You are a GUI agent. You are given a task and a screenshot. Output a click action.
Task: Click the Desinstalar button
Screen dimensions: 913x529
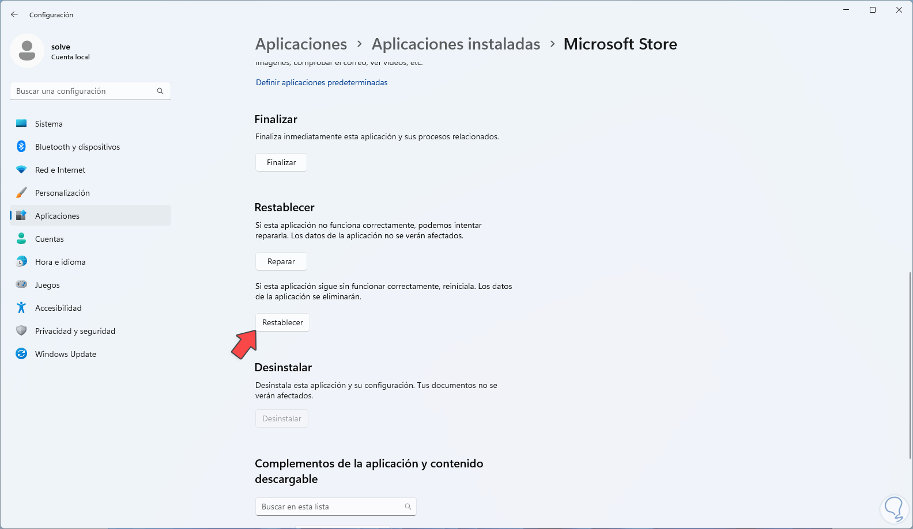coord(282,418)
